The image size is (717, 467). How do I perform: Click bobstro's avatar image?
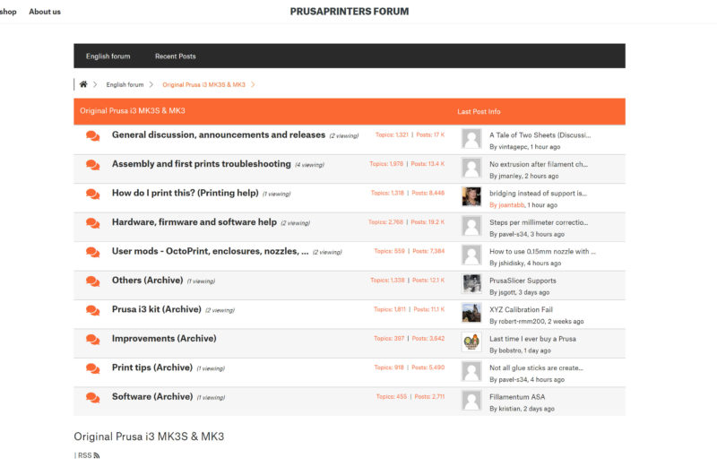[471, 342]
